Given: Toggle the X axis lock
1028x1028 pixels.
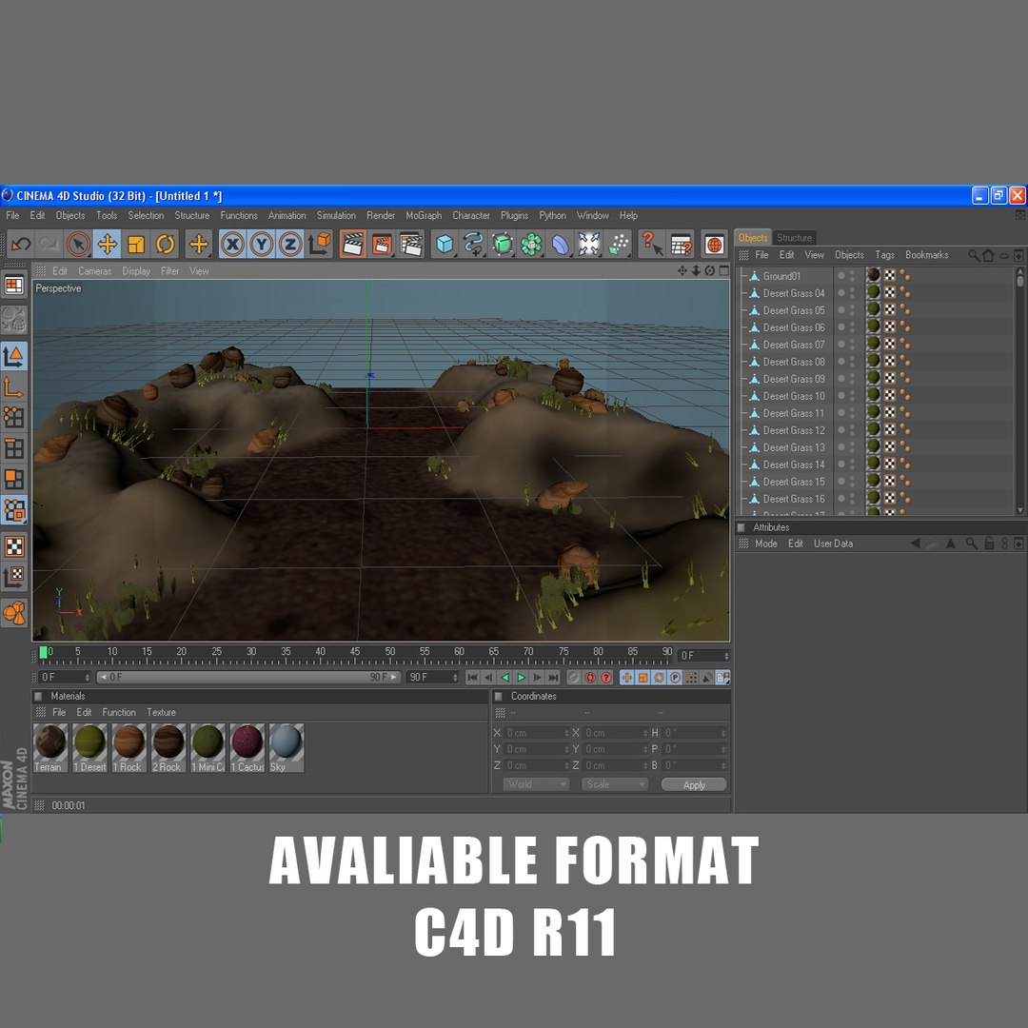Looking at the screenshot, I should [232, 245].
